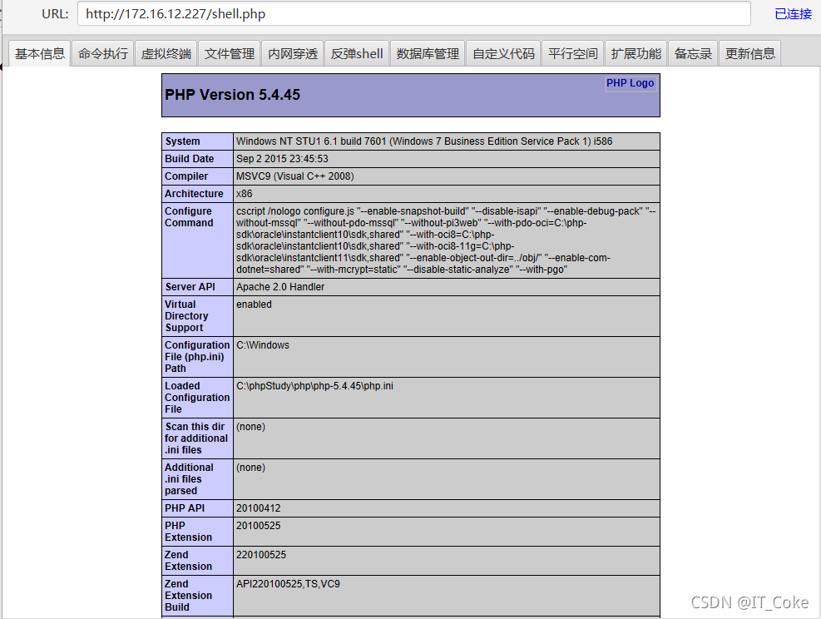The image size is (821, 619).
Task: Open the 虚拟终端 tab
Action: pyautogui.click(x=166, y=53)
